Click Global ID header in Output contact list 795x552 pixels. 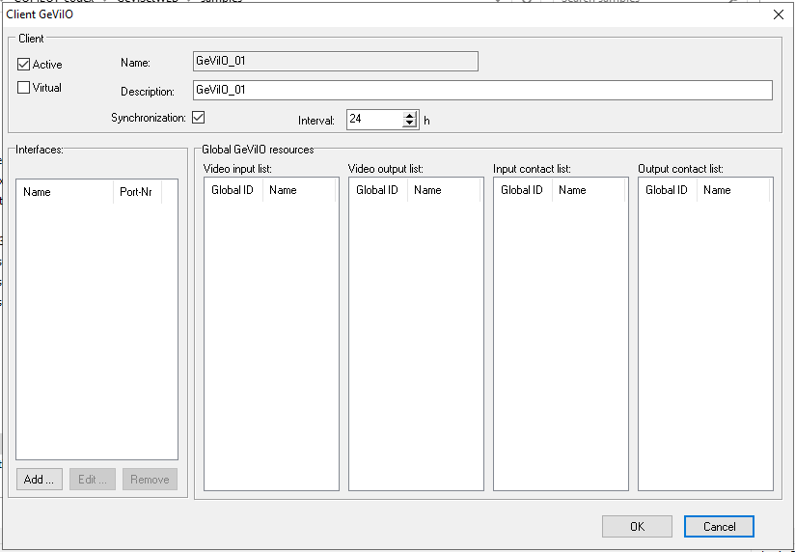tap(667, 190)
